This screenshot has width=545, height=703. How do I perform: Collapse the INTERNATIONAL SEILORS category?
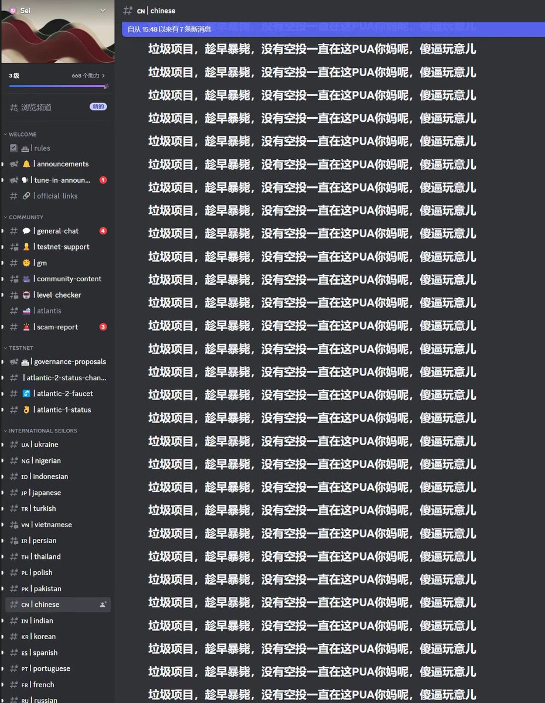(x=43, y=431)
